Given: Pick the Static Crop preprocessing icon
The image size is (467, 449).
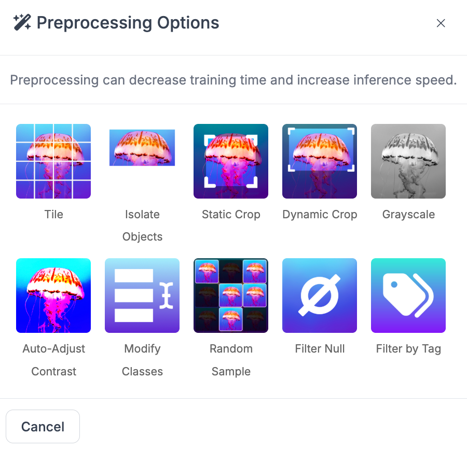Looking at the screenshot, I should pos(231,161).
